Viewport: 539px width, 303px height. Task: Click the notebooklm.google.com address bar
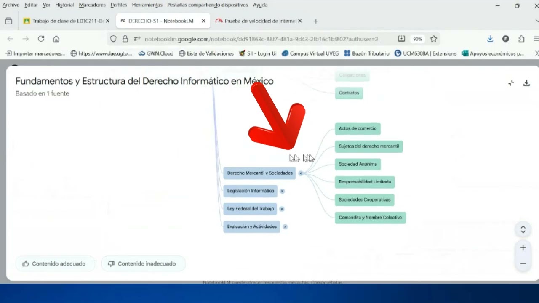click(261, 39)
